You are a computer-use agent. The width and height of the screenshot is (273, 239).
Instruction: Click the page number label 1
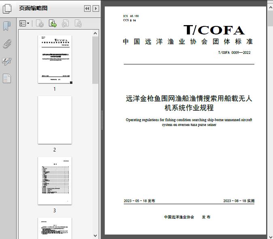point(55,89)
